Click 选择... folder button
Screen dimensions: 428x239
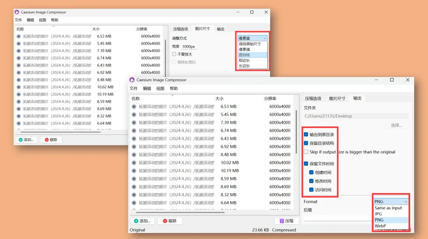(396, 125)
